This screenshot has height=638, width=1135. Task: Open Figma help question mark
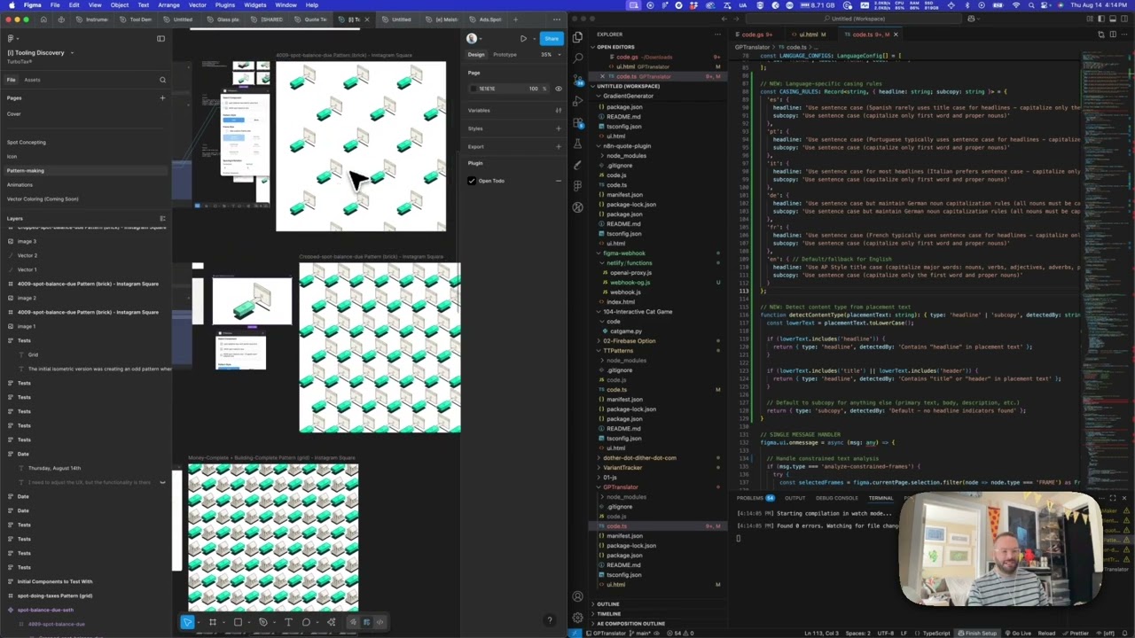[549, 621]
